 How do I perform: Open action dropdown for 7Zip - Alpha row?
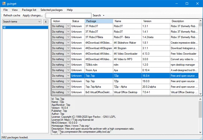pos(68,87)
